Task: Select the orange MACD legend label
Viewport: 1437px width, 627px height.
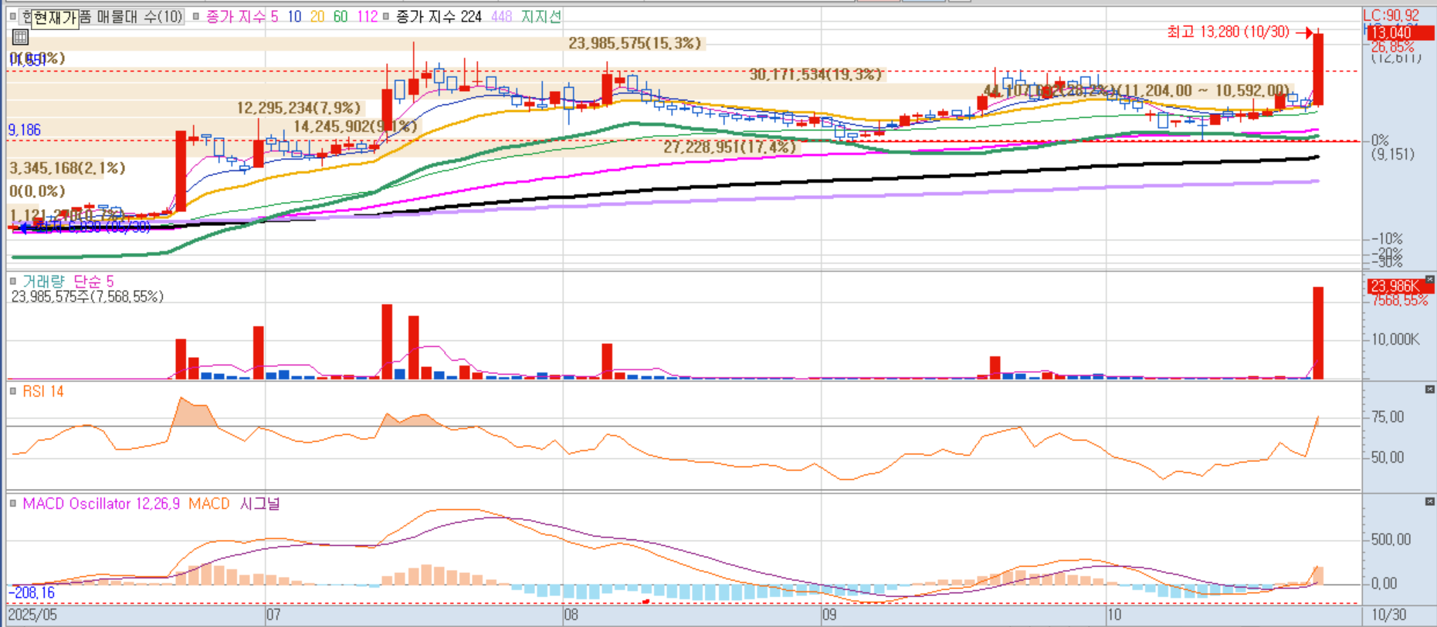Action: coord(209,504)
